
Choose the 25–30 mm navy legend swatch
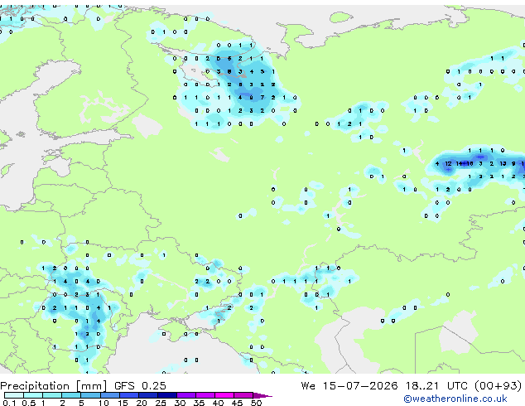(x=166, y=395)
